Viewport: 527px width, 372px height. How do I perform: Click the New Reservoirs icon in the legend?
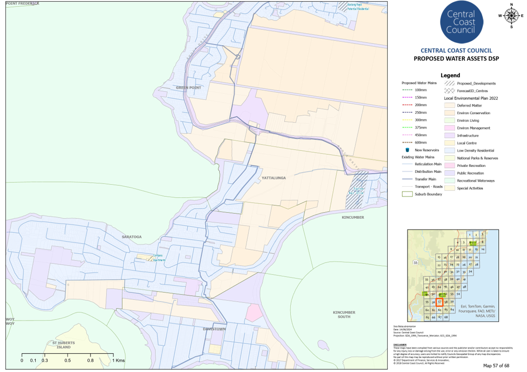(x=407, y=150)
